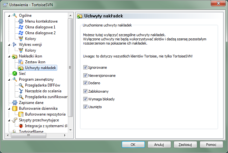Image resolution: width=228 pixels, height=153 pixels.
Task: Click the tree scroll up arrow
Action: coord(70,15)
